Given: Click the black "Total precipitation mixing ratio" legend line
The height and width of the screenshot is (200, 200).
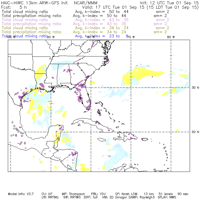Looking at the screenshot, I should (32, 16).
